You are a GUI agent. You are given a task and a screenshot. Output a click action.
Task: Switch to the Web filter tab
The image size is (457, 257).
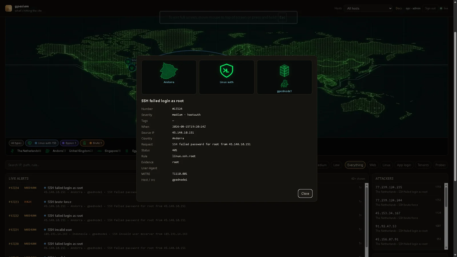pos(373,165)
